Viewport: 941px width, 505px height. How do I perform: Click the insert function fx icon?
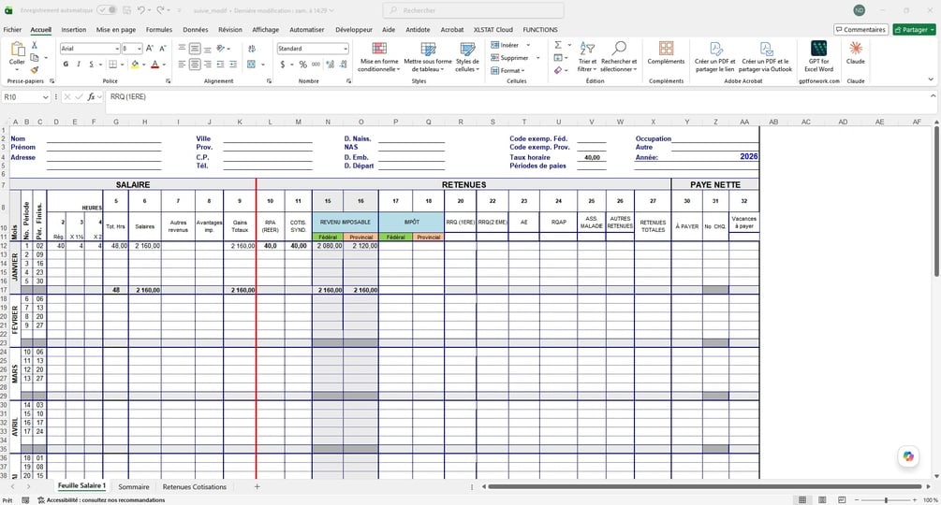point(91,96)
